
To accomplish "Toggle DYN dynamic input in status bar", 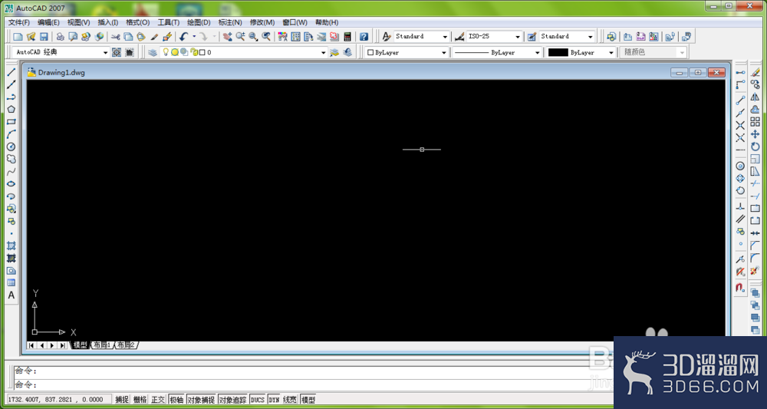I will point(274,400).
